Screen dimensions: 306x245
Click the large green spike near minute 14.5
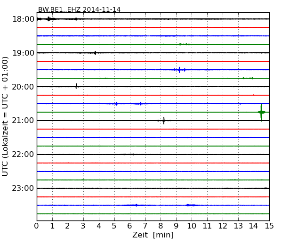[261, 112]
